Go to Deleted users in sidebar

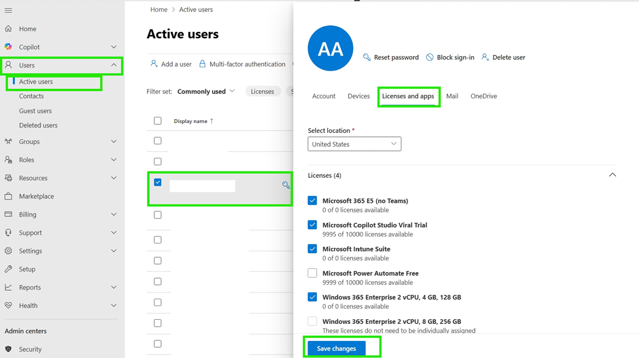[38, 125]
